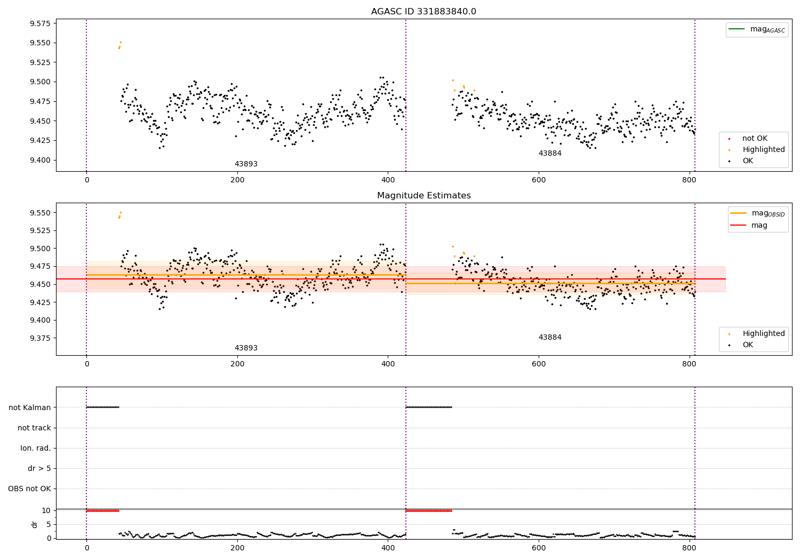The width and height of the screenshot is (800, 560).
Task: Click the 'OBS not OK' axis label
Action: click(29, 489)
